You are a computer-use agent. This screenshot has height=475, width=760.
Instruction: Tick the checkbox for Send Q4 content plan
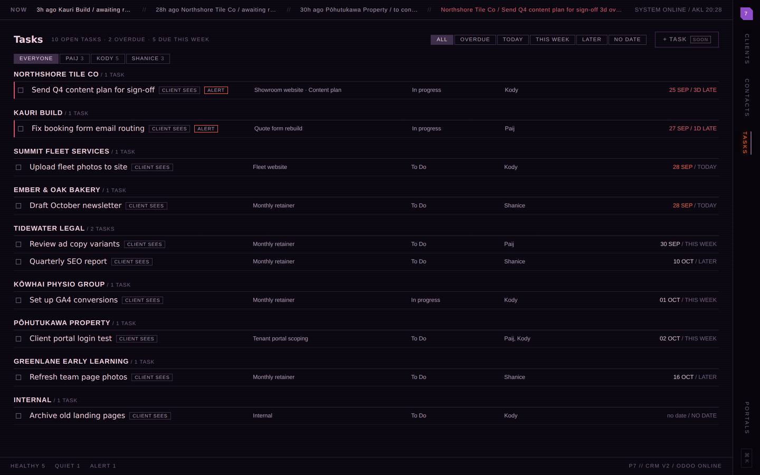click(x=21, y=90)
